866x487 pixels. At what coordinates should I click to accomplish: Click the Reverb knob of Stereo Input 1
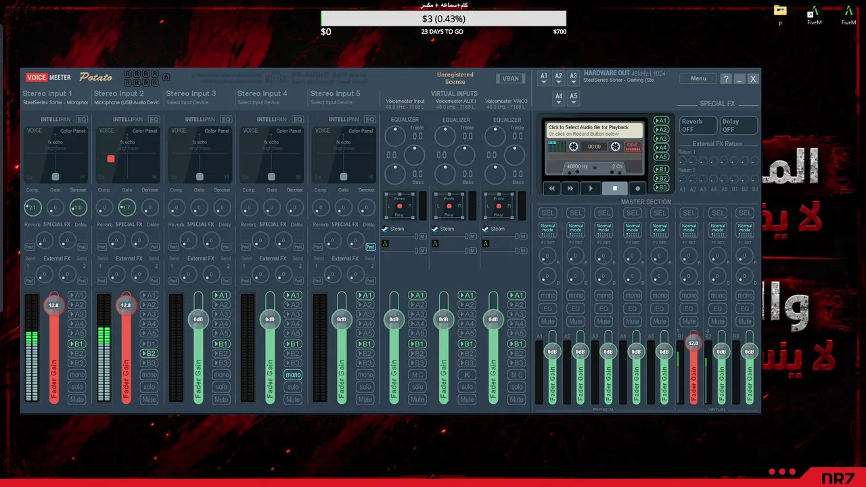click(x=45, y=240)
